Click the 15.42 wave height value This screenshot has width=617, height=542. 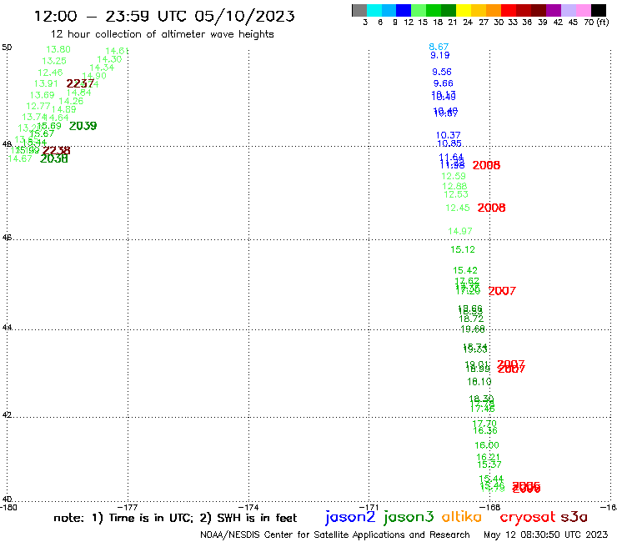pyautogui.click(x=465, y=270)
